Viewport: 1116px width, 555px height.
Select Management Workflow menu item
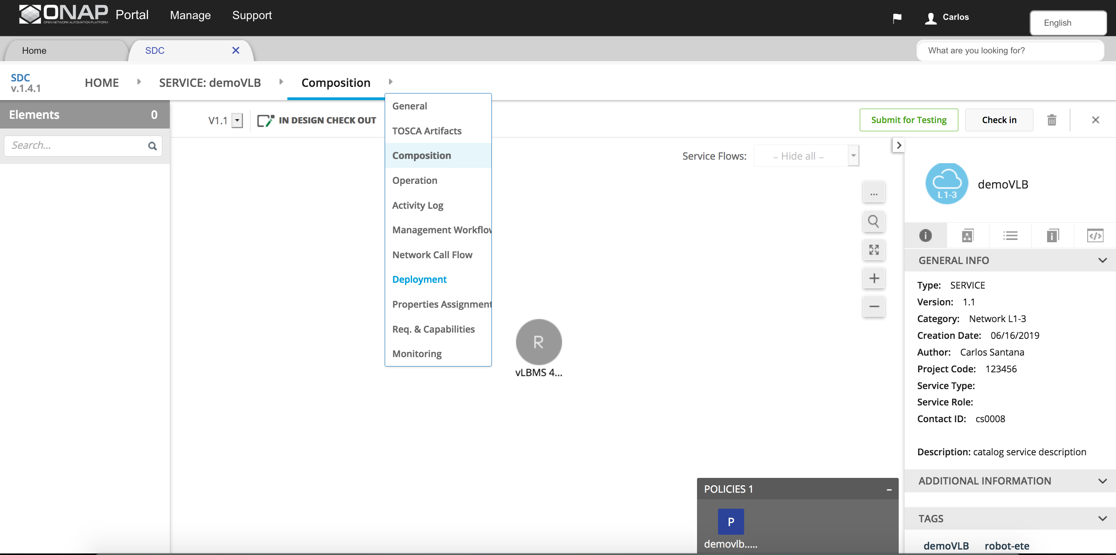point(438,230)
